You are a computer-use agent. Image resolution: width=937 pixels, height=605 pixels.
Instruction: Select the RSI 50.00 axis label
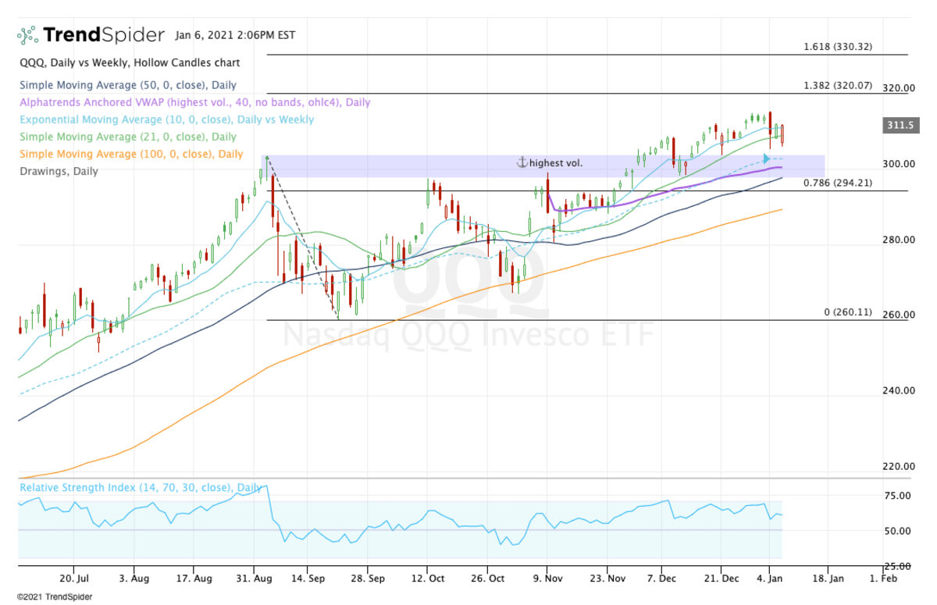(x=898, y=531)
